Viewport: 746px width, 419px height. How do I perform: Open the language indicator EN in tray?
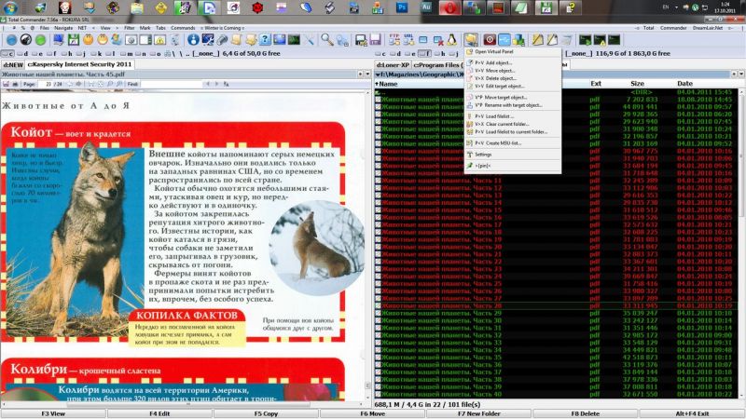(x=663, y=7)
